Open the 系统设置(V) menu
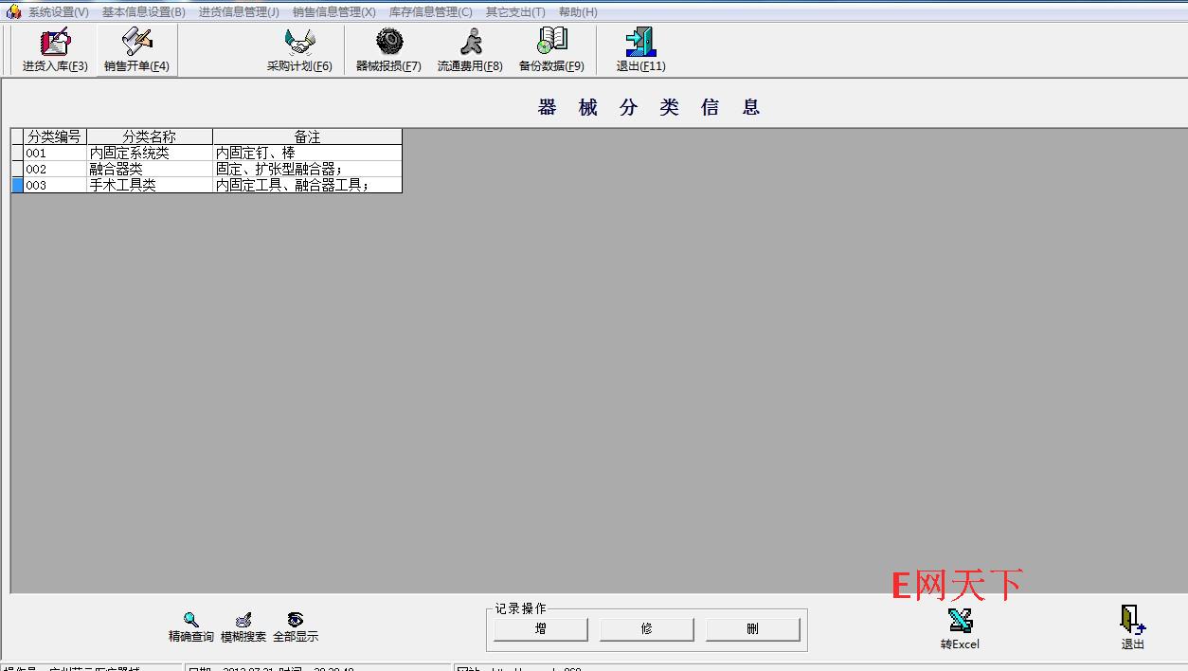Viewport: 1188px width, 671px height. point(59,12)
